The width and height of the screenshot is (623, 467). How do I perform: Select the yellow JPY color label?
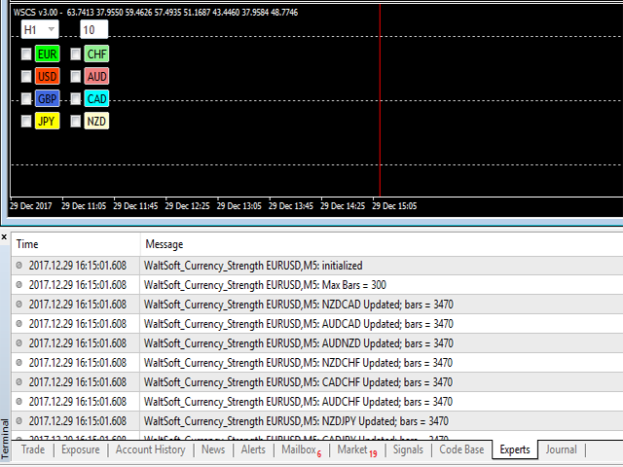coord(46,121)
